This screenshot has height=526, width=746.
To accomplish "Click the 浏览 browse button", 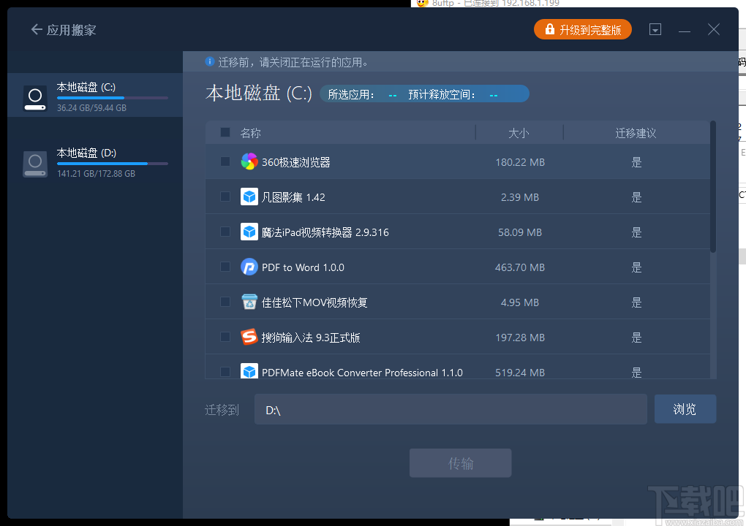I will [x=685, y=409].
